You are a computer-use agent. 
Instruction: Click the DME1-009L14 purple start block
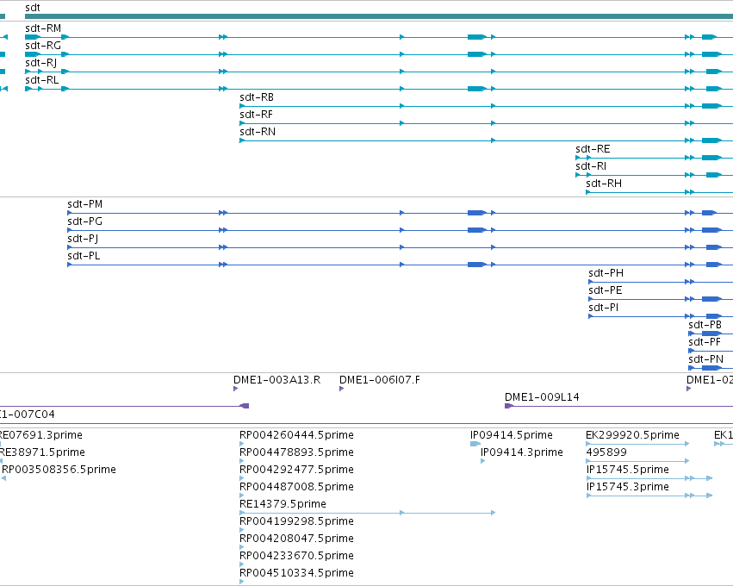(508, 406)
